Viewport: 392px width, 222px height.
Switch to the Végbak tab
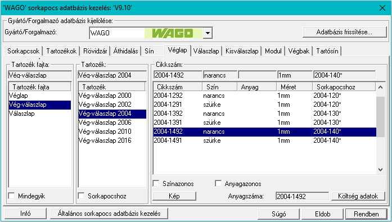[x=299, y=51]
